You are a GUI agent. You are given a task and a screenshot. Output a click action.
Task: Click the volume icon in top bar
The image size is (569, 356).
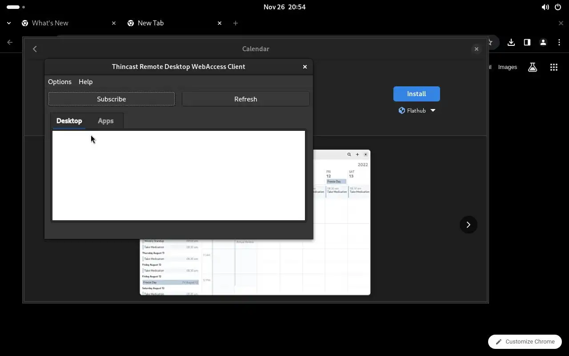coord(545,7)
